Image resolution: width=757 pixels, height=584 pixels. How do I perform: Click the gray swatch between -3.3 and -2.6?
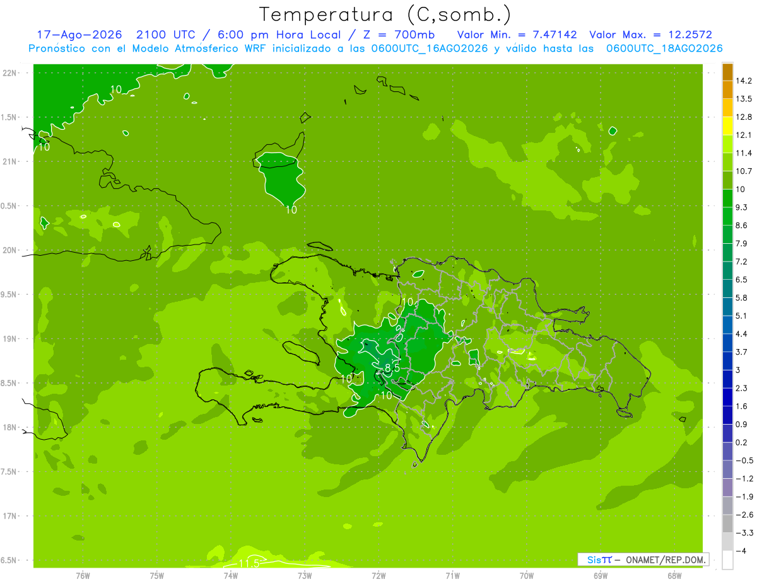pos(727,524)
